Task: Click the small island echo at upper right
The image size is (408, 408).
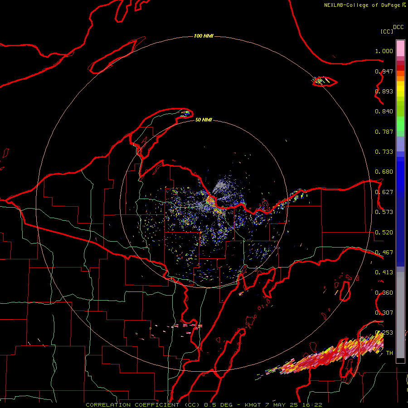Action: coord(321,81)
